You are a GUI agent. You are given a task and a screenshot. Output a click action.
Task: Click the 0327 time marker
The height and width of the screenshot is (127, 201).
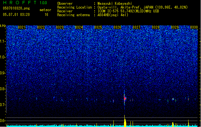click(136, 27)
